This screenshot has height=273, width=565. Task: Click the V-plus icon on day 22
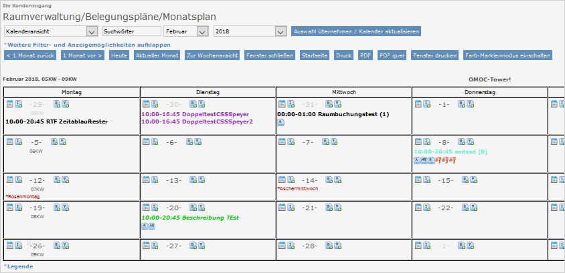pyautogui.click(x=474, y=208)
